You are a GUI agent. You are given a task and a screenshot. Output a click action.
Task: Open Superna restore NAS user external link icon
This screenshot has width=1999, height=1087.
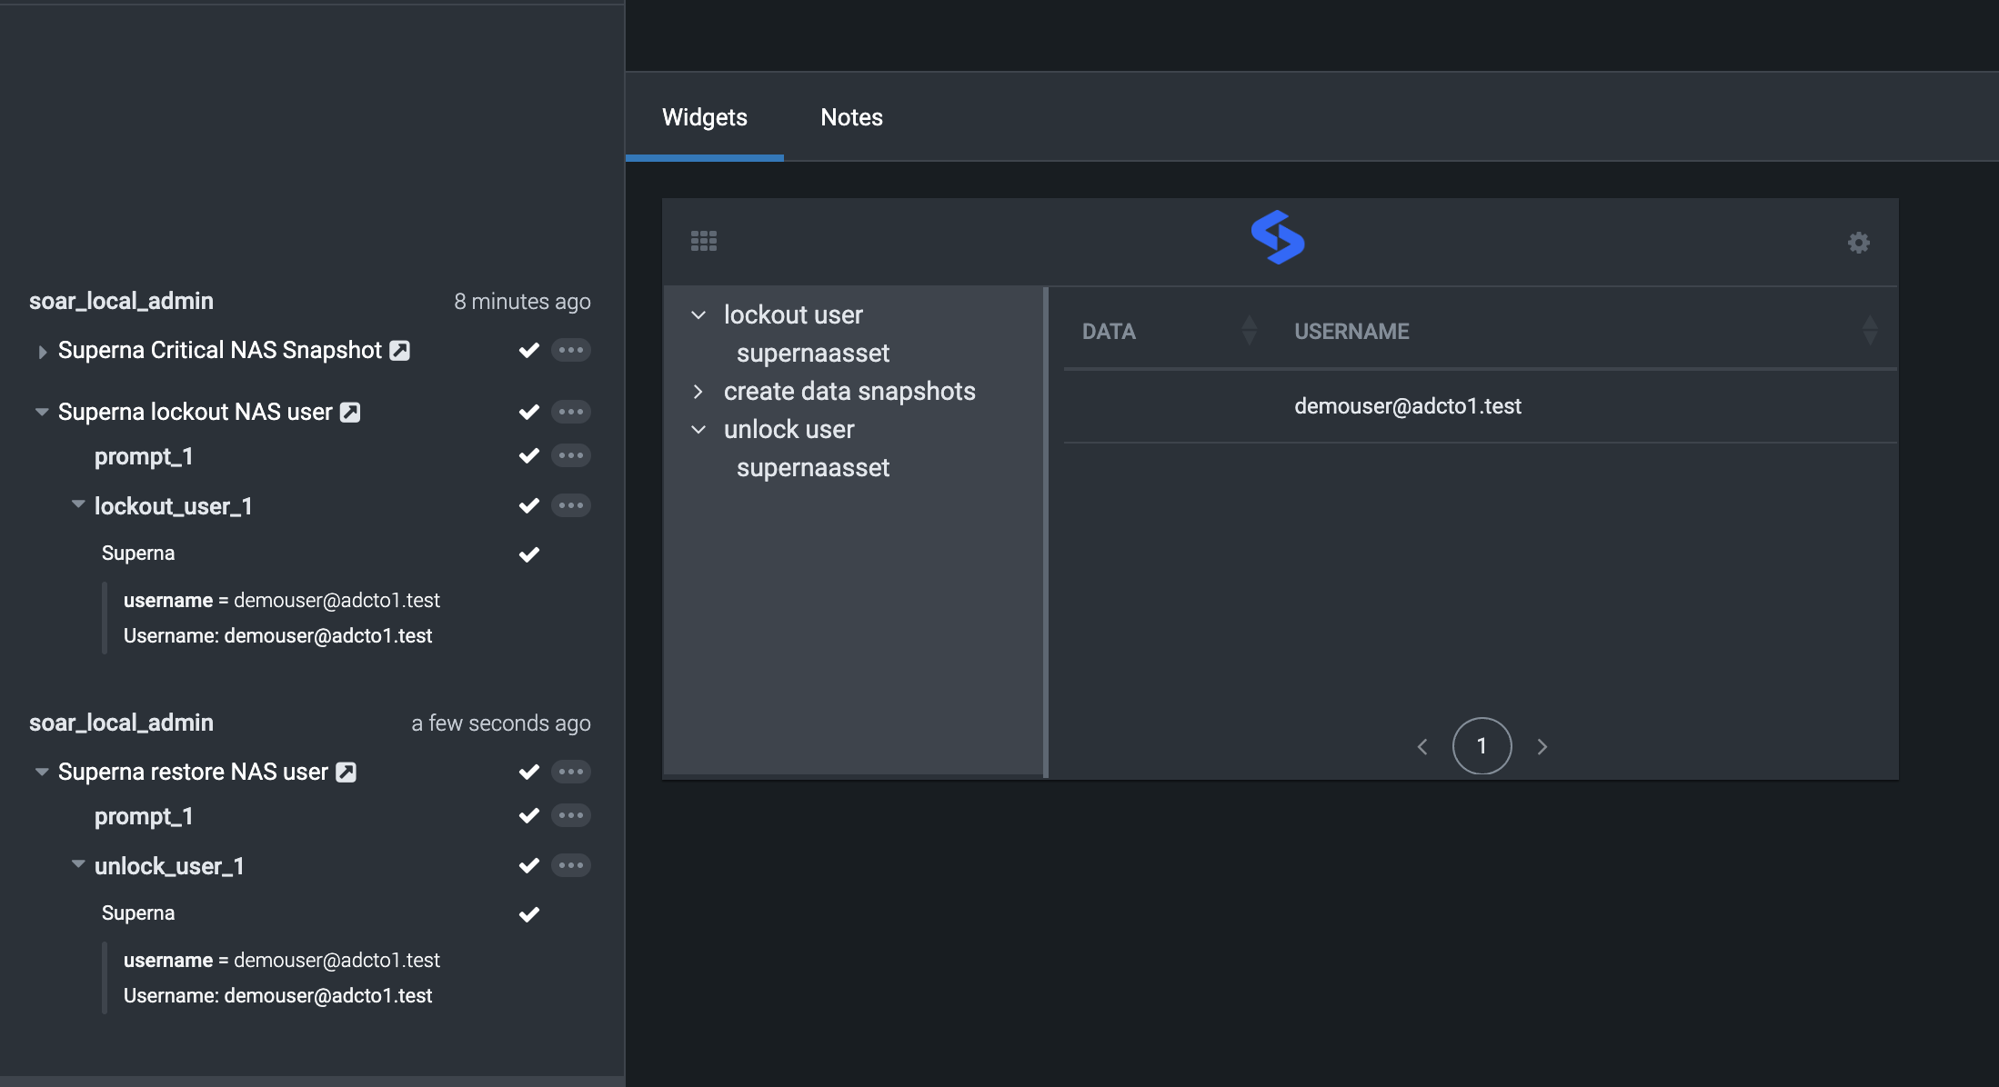346,773
